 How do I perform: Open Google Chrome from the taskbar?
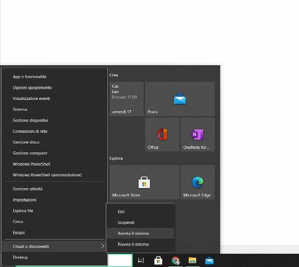pyautogui.click(x=175, y=261)
